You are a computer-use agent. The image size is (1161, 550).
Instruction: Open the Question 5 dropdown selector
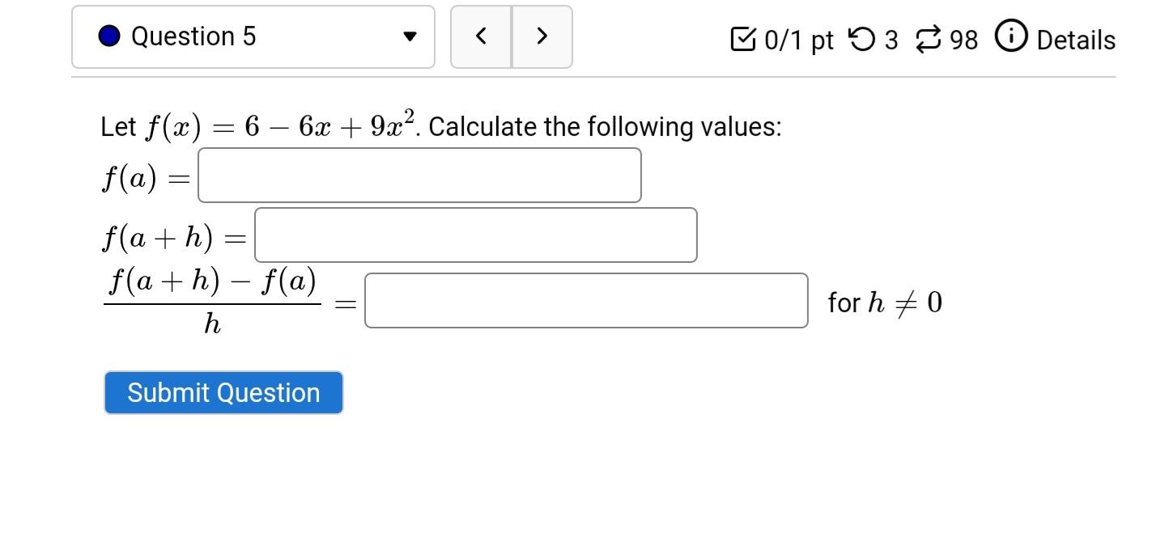[x=253, y=36]
